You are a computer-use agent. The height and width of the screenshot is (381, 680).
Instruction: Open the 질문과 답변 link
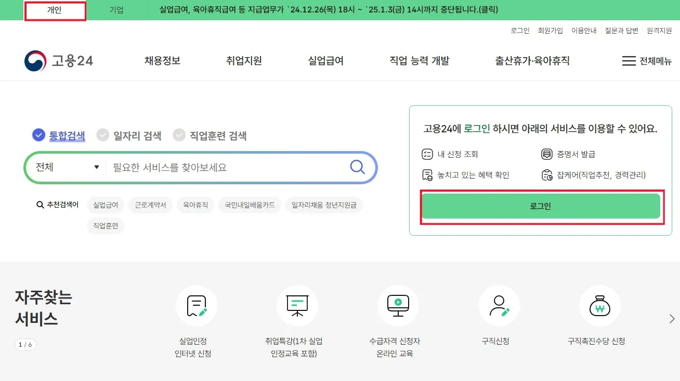[x=621, y=31]
